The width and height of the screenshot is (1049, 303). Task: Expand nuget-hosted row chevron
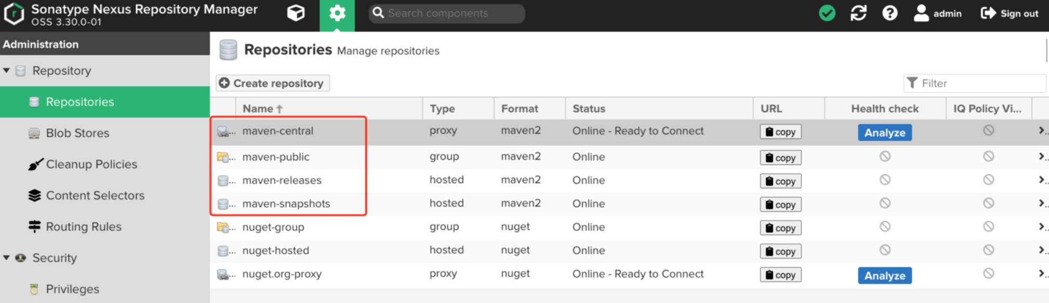1041,249
